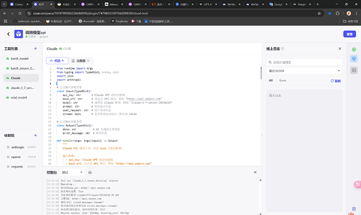Click the browser back arrow
The image size is (361, 215).
[5, 14]
